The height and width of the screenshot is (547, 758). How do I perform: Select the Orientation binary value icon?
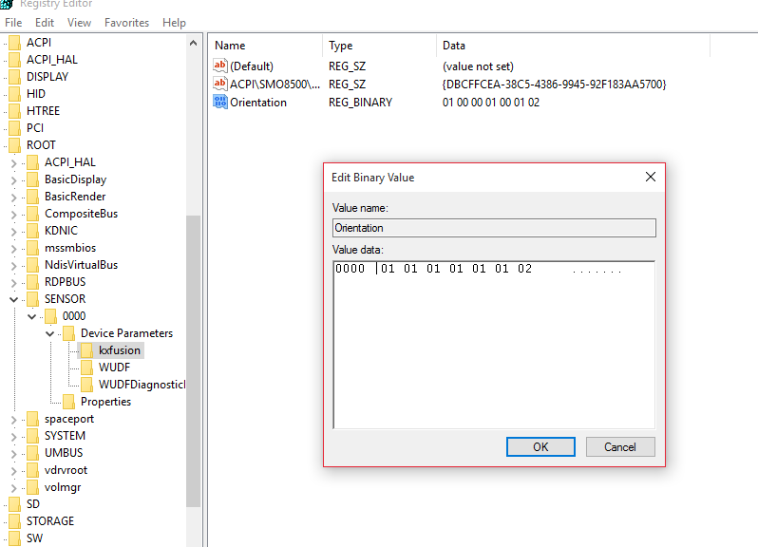point(220,102)
